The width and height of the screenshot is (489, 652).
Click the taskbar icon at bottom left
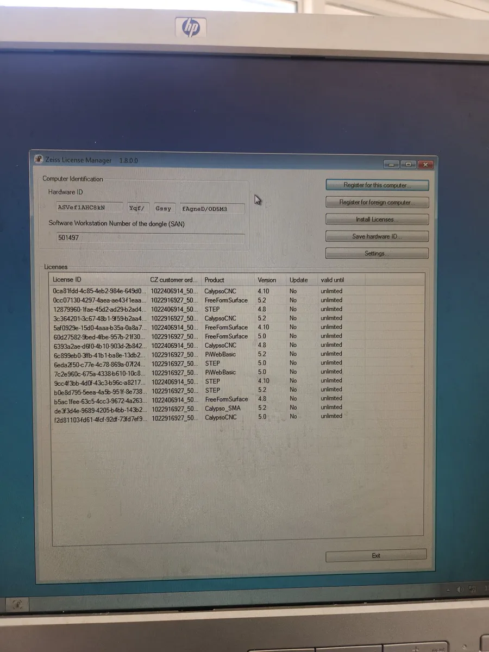[x=18, y=604]
